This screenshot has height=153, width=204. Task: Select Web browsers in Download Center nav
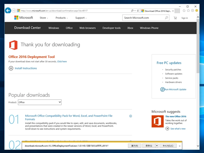pos(87,28)
